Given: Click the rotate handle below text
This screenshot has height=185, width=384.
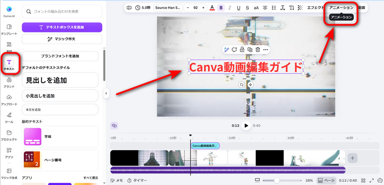Looking at the screenshot, I should pos(242,85).
